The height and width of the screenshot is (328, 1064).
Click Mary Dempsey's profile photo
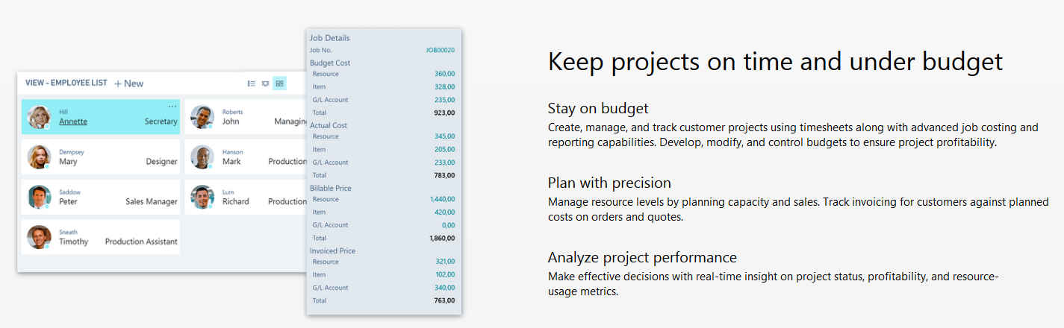pyautogui.click(x=39, y=157)
